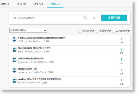Click Sardonna Wu's graduate avatar

(x=14, y=60)
